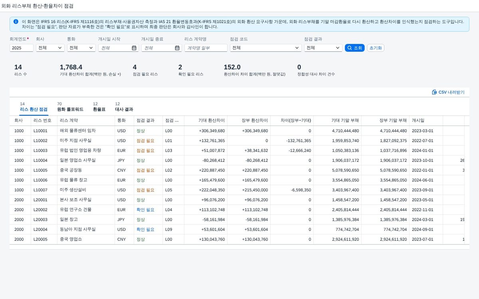Screen dimensions: 479x299
Task: Click the 회계연도 input field
Action: (22, 48)
